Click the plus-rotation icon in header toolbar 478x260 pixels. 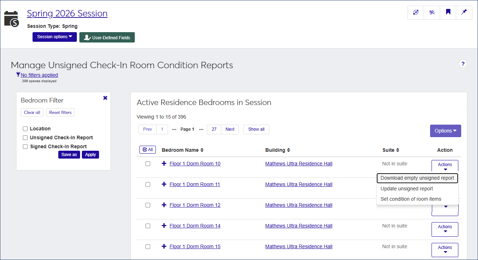415,12
